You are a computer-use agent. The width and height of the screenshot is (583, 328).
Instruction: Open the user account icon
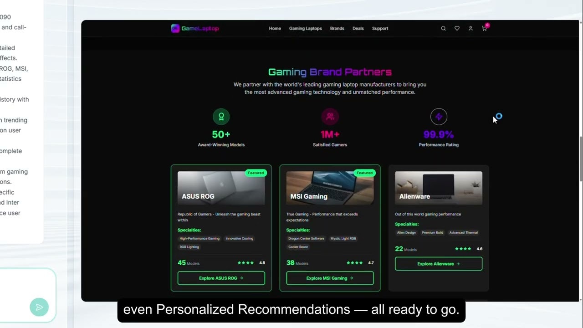point(470,28)
